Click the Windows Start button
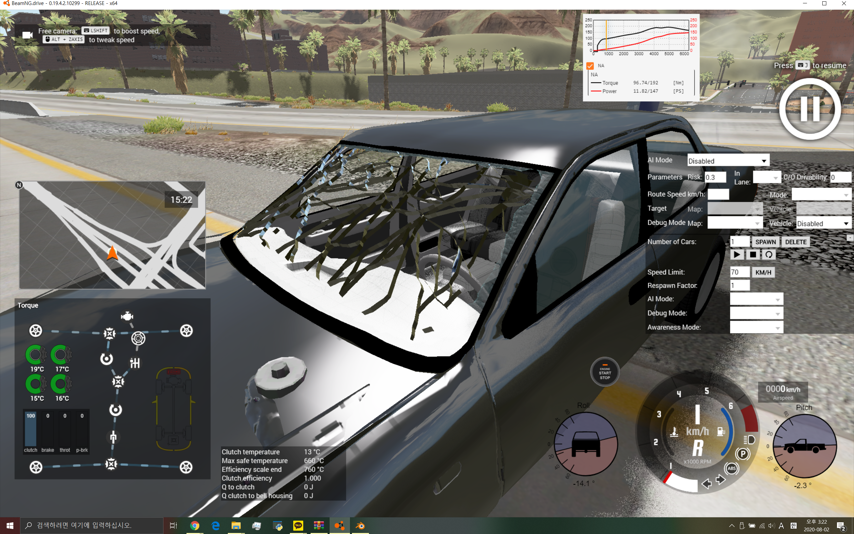The width and height of the screenshot is (854, 534). pos(10,526)
